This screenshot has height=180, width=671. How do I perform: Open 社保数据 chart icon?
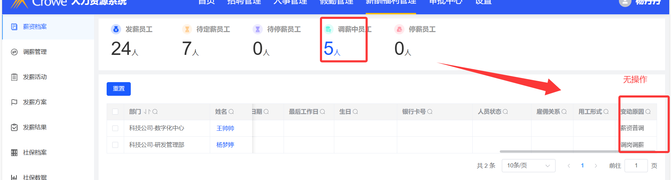(14, 177)
